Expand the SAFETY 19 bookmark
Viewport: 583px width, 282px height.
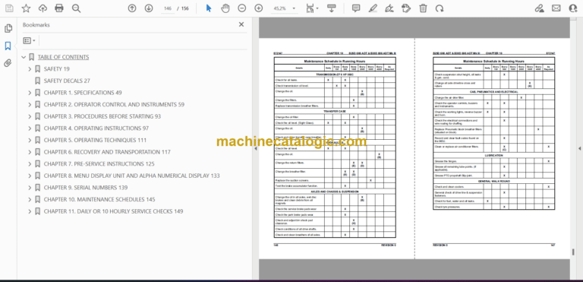(x=30, y=69)
